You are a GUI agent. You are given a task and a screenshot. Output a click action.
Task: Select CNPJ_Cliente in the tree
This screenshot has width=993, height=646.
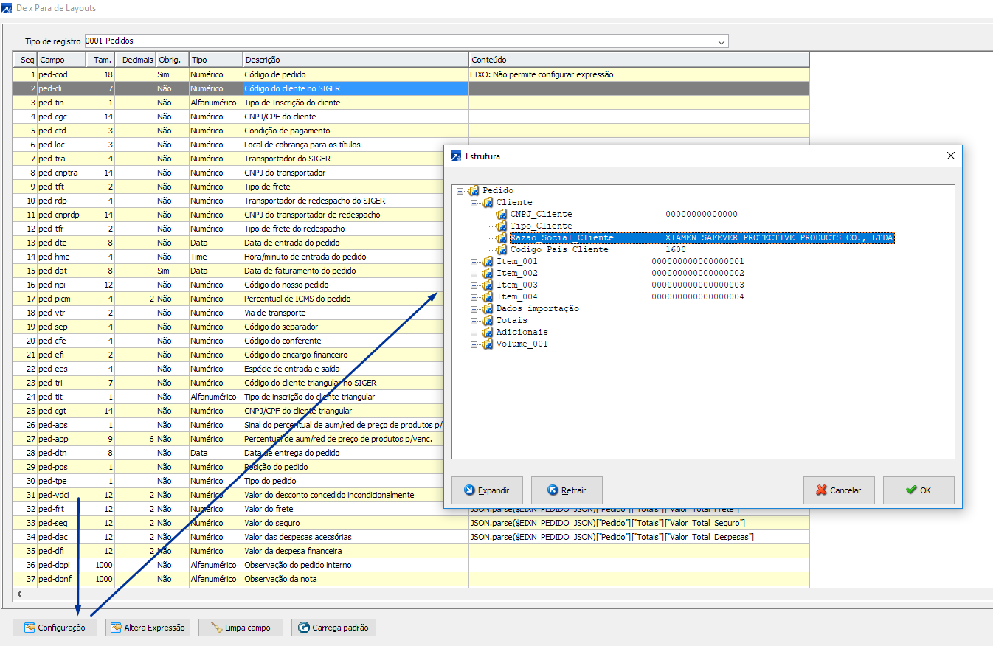coord(541,215)
